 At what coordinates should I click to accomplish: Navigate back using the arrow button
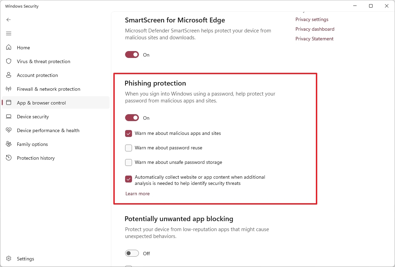pos(9,20)
